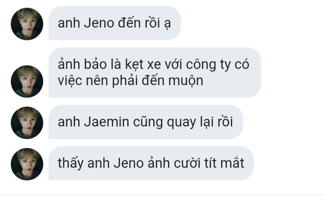Image resolution: width=324 pixels, height=197 pixels.
Task: Click the word 'Jeno' in the first message
Action: click(99, 23)
